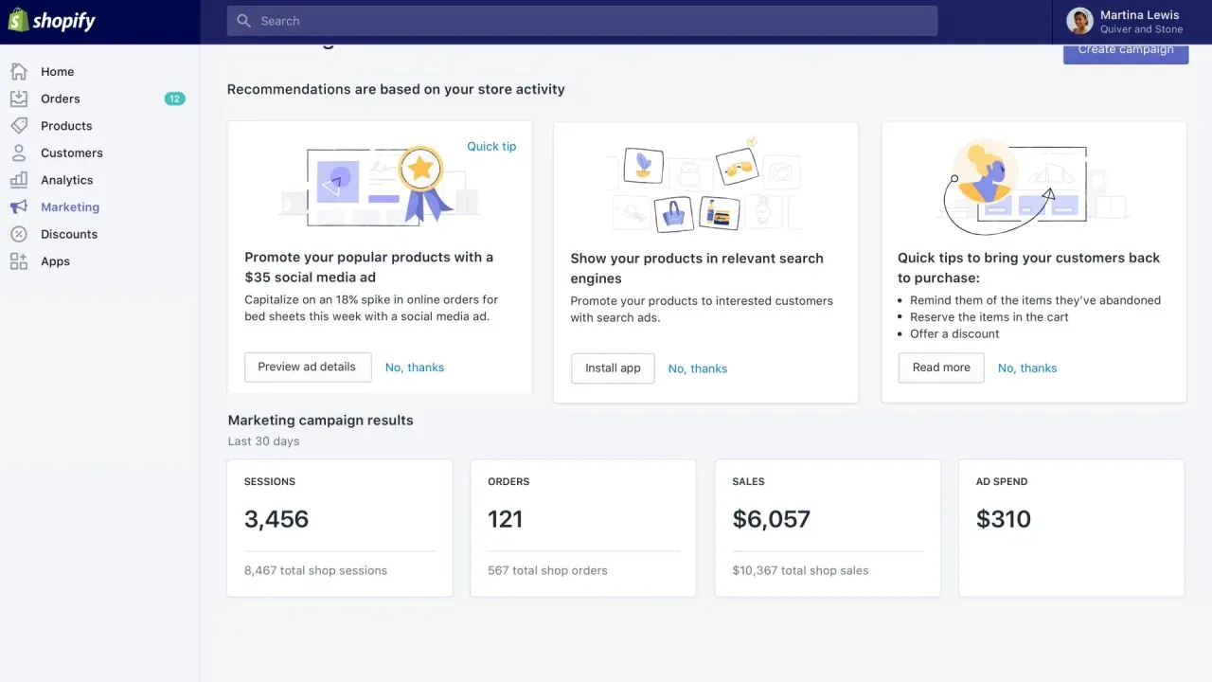Select the Analytics bar chart icon
1212x682 pixels.
click(x=20, y=180)
